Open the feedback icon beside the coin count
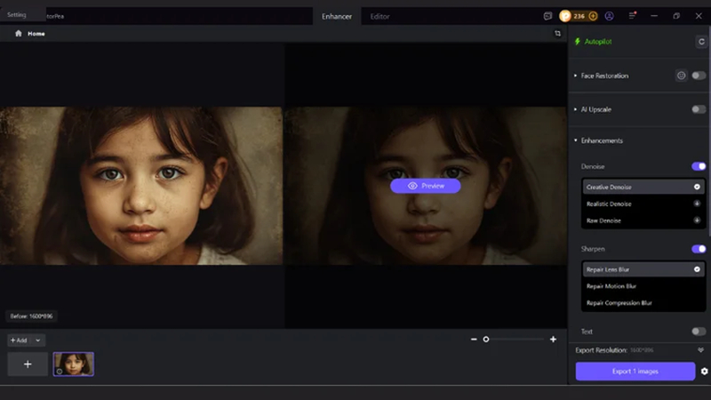Image resolution: width=711 pixels, height=400 pixels. 547,16
